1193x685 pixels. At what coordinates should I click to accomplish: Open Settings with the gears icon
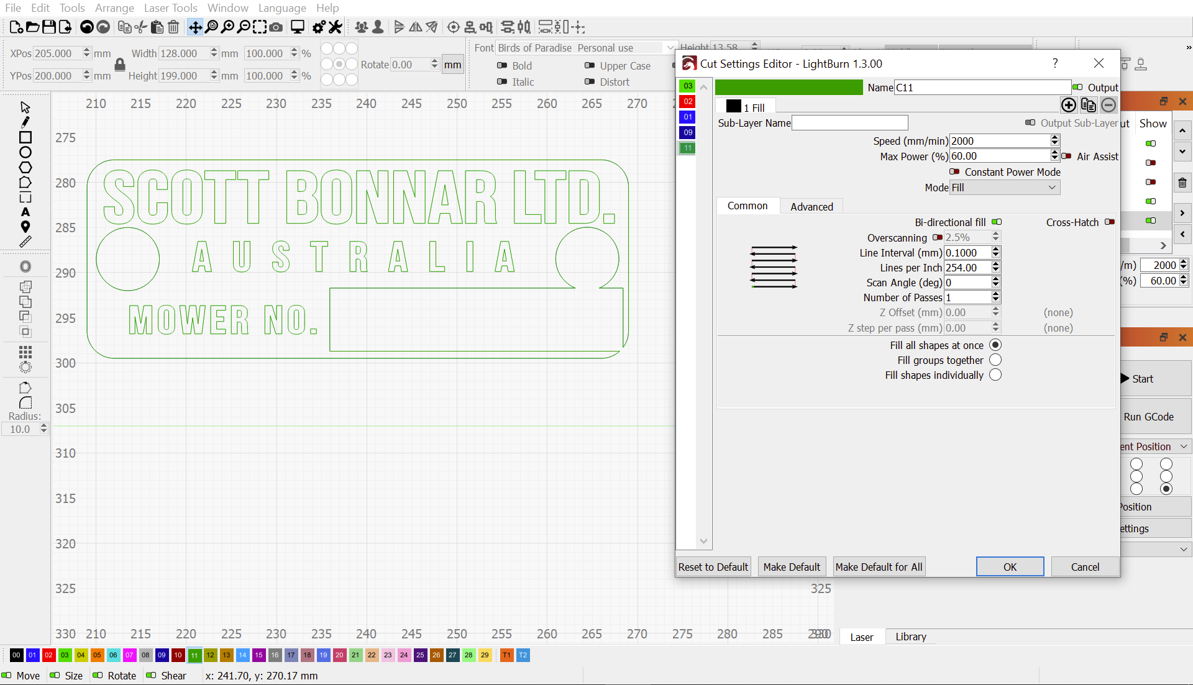click(x=319, y=27)
